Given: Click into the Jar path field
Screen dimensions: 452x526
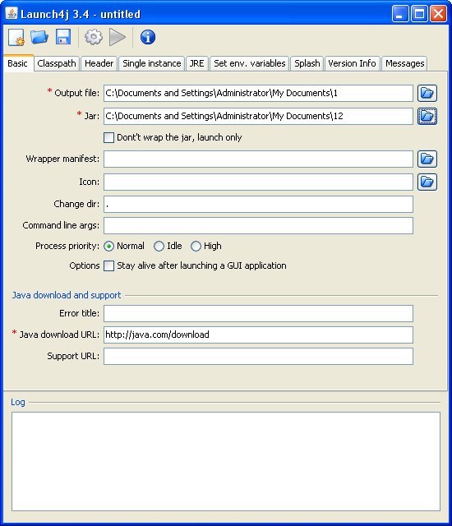Looking at the screenshot, I should coord(258,116).
